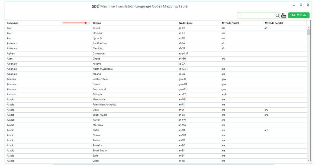Select the Amharic language cell
The image size is (317, 165).
pos(11,94)
